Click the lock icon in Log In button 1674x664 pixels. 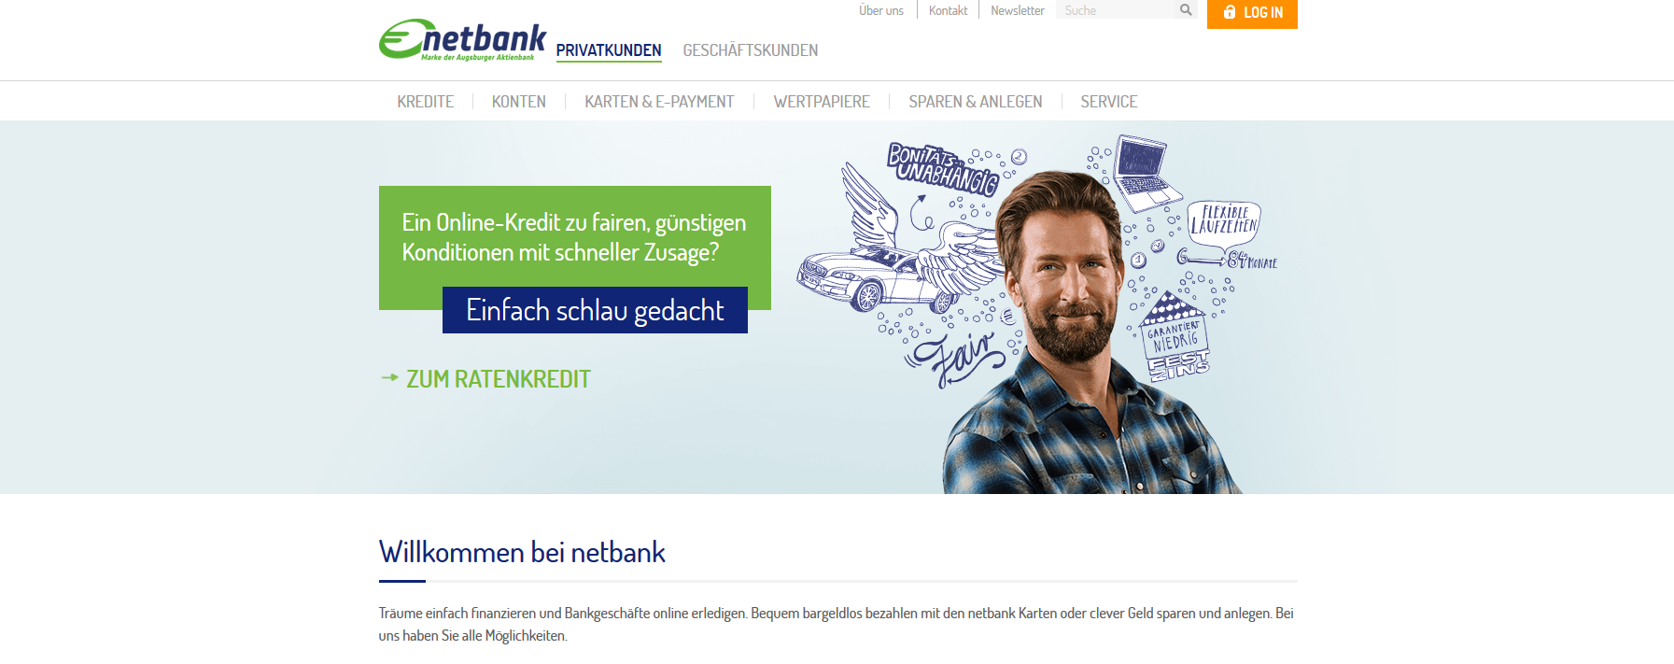[1230, 12]
